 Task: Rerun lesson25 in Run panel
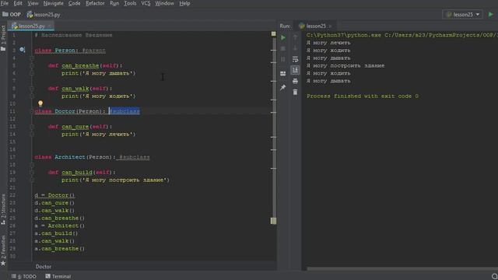click(x=283, y=37)
